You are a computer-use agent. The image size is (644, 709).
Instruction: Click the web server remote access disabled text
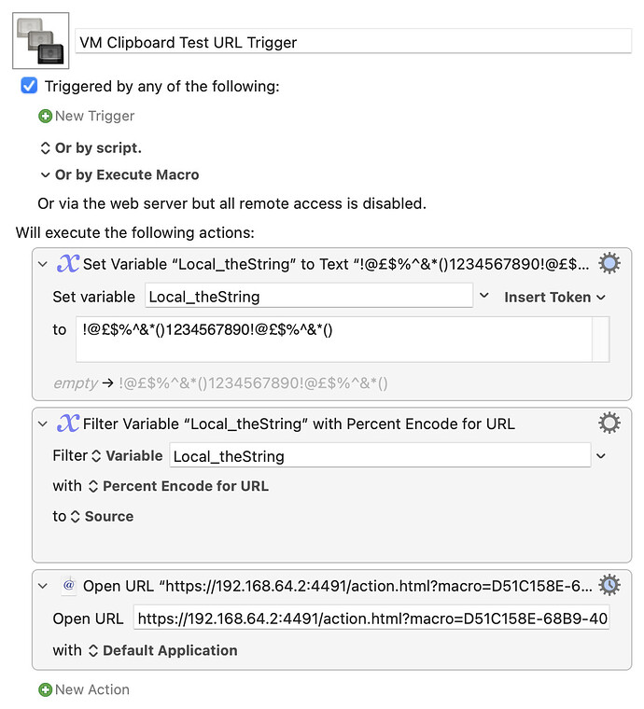point(232,204)
